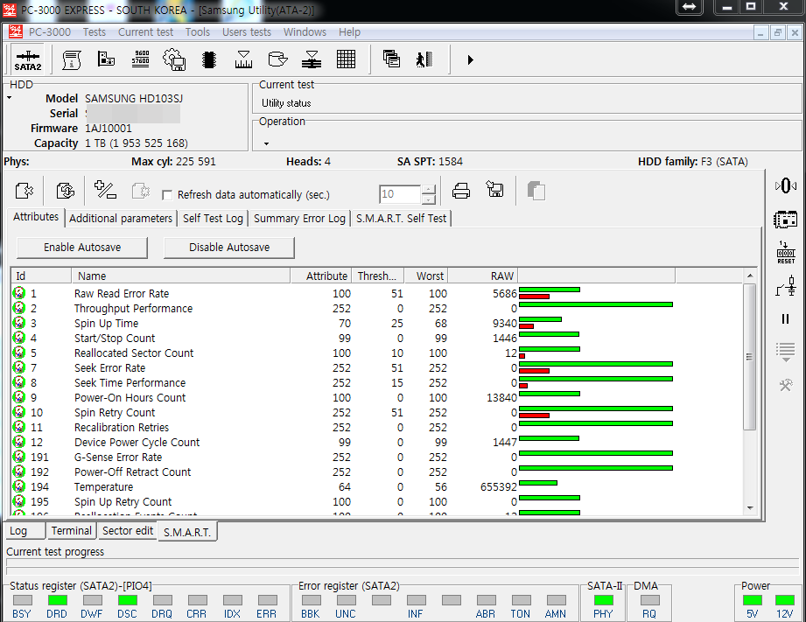806x622 pixels.
Task: Switch to the Sector edit bottom tab
Action: (128, 531)
